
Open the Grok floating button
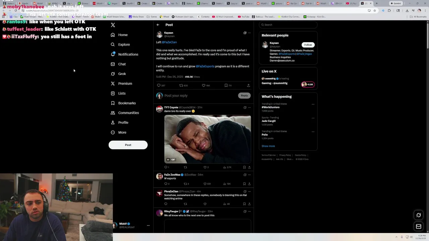(419, 215)
